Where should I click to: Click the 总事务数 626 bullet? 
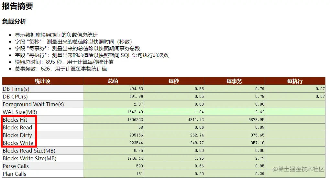click(x=61, y=69)
